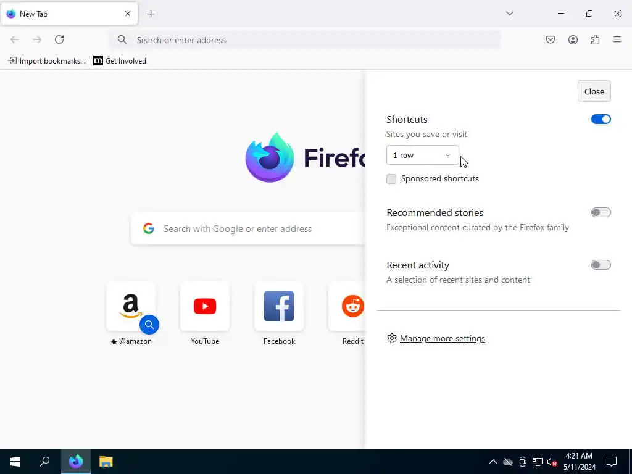Screen dimensions: 632x474
Task: Click the Shortcuts heading text
Action: [407, 119]
